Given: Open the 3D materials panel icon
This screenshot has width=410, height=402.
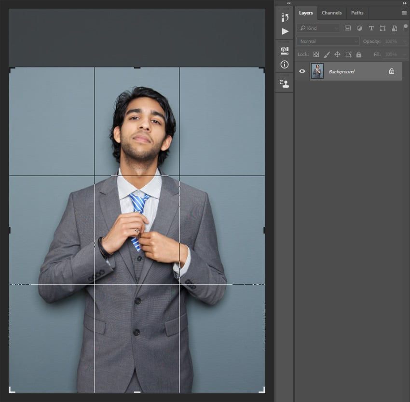Looking at the screenshot, I should click(x=285, y=51).
